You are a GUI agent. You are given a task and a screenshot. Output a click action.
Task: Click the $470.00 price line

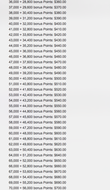[37, 62]
